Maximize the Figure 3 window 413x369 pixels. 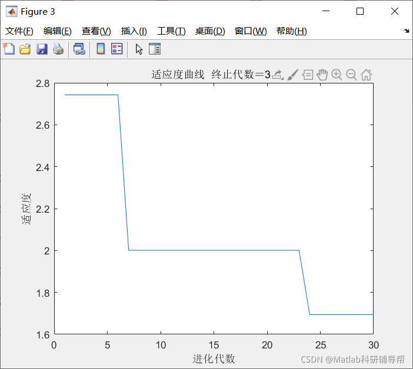point(360,11)
